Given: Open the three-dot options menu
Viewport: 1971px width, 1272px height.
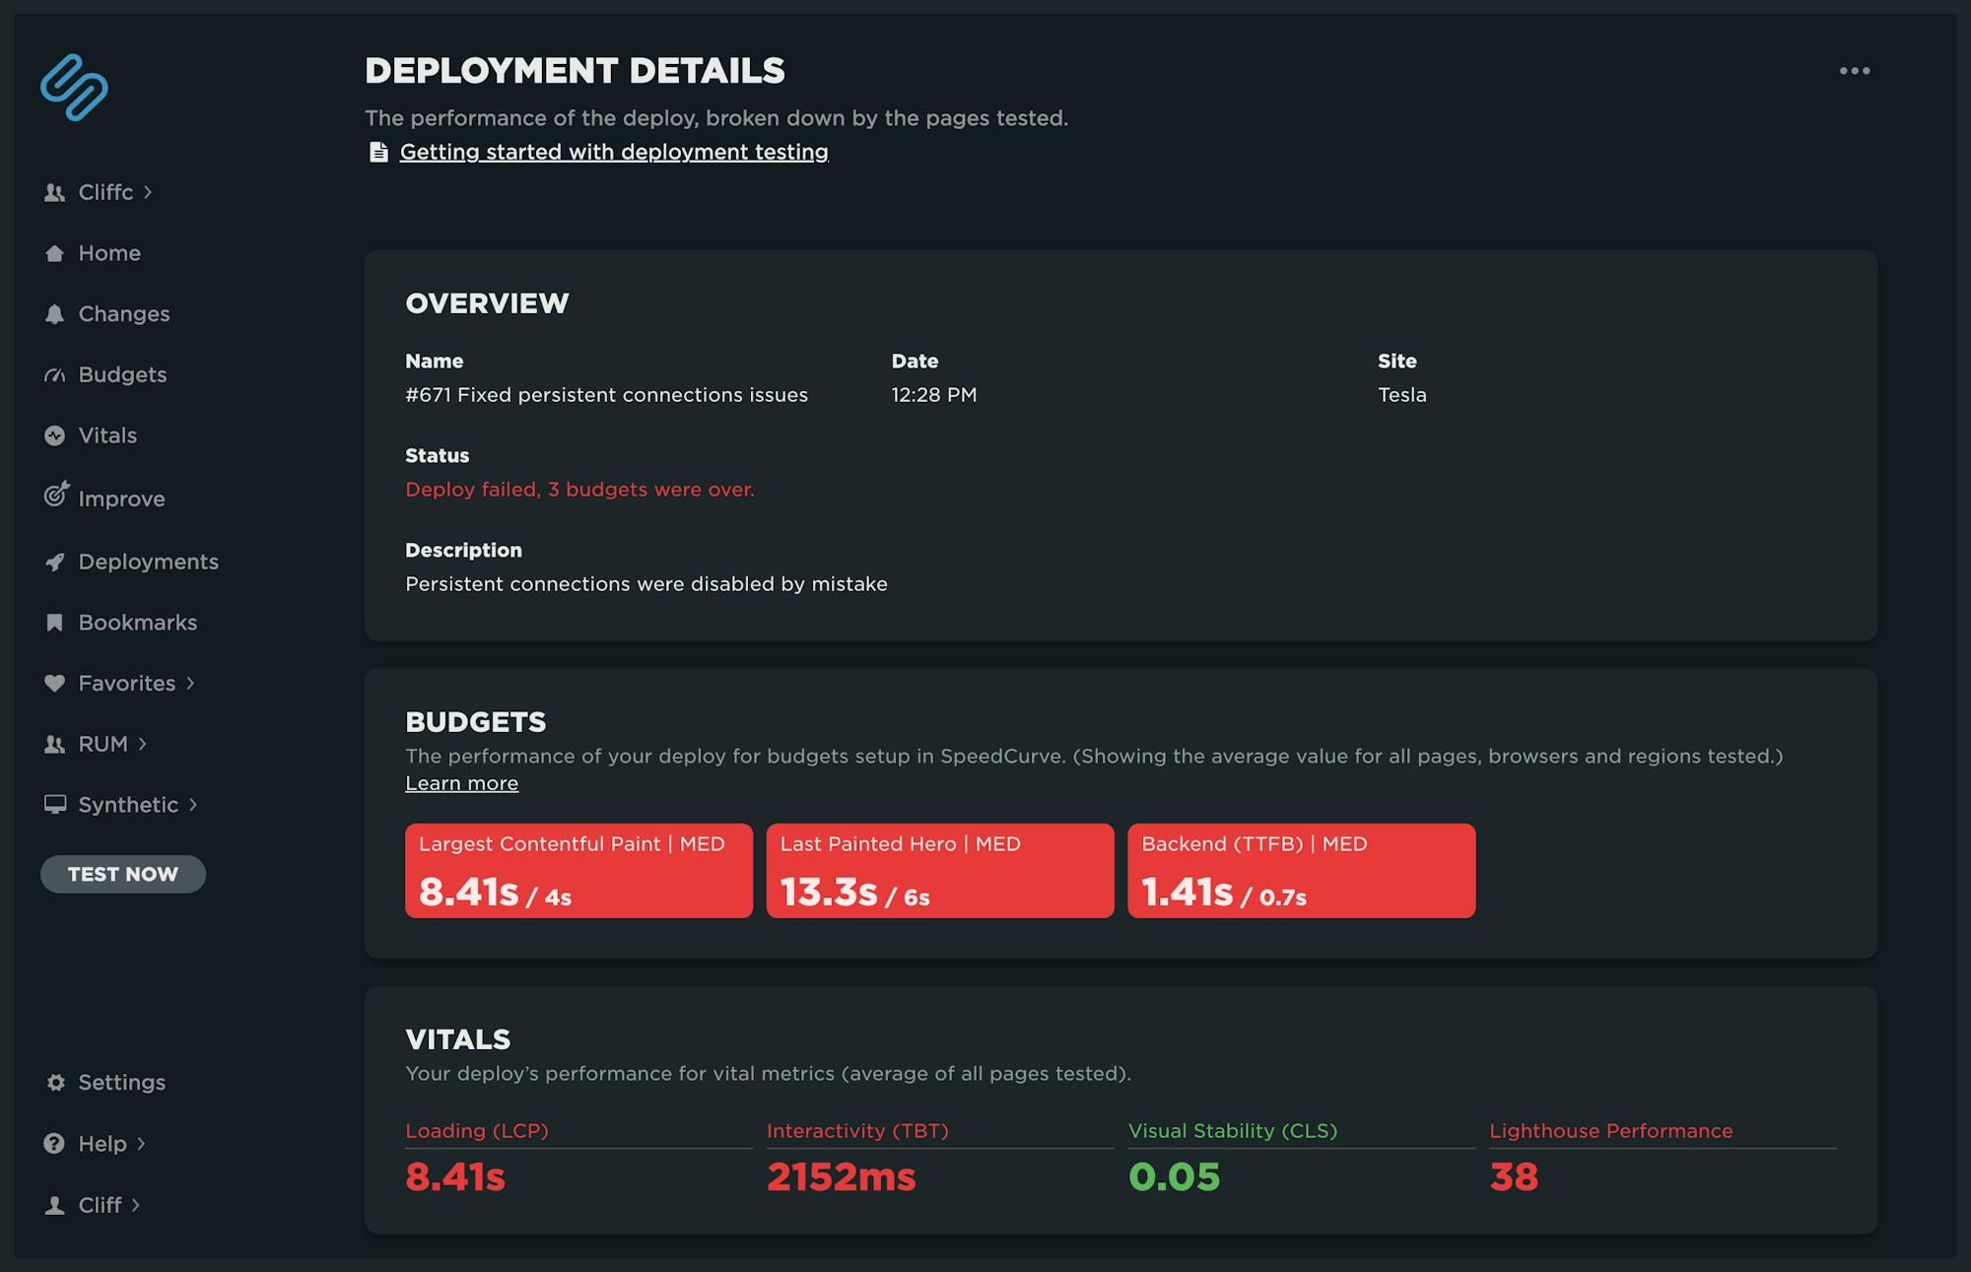Looking at the screenshot, I should pyautogui.click(x=1854, y=71).
